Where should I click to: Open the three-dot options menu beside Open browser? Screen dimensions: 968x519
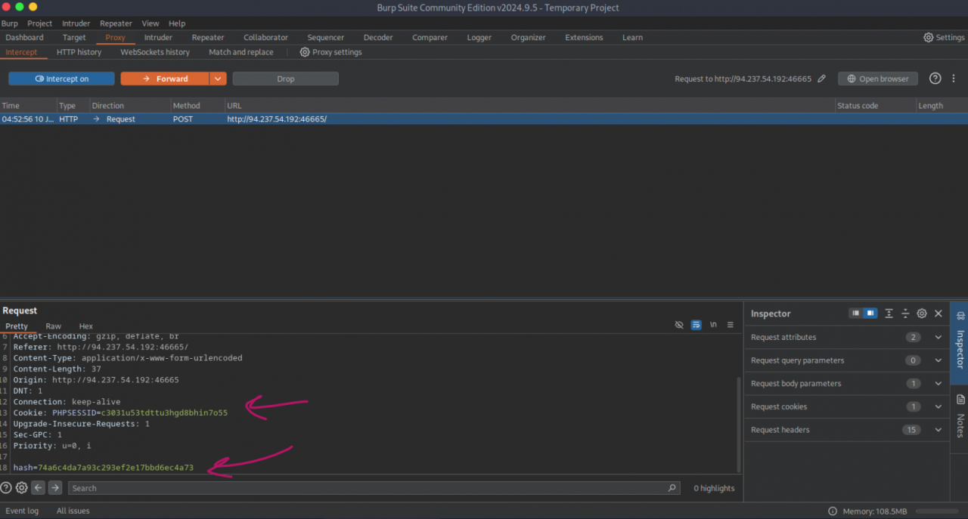[x=954, y=79]
